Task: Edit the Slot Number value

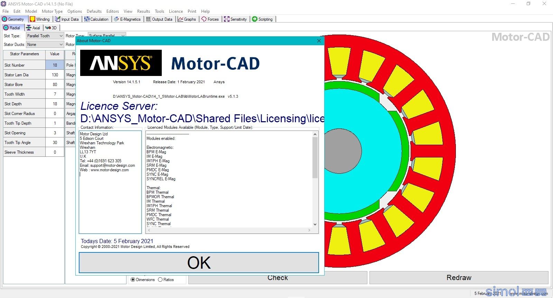Action: coord(55,65)
